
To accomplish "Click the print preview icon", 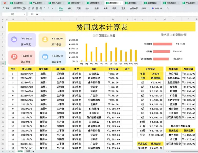I will tap(41, 8).
